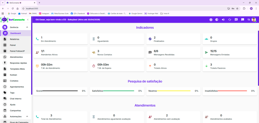Click the Novos Contatos add-group icon

point(94,52)
